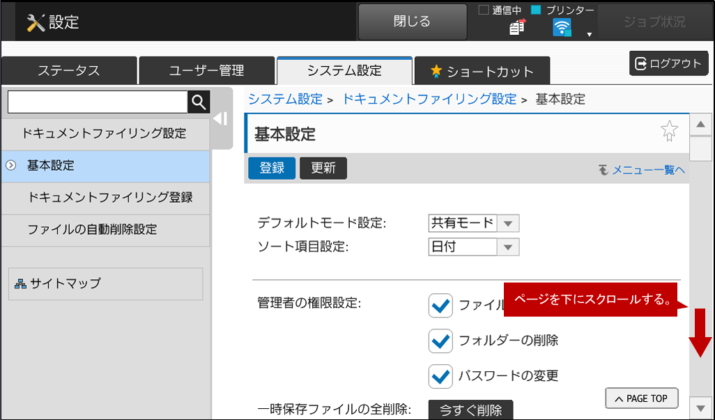This screenshot has width=715, height=420.
Task: Click scrollbar up arrow button
Action: (700, 125)
